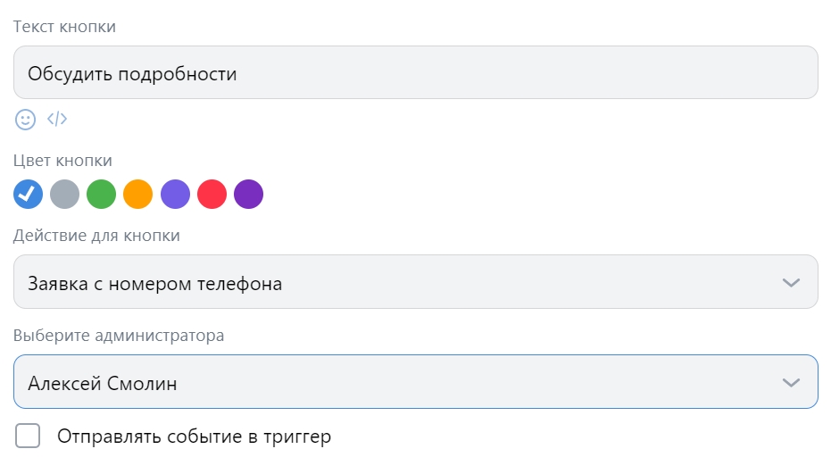The width and height of the screenshot is (831, 474).
Task: Click the 'Действие для кнопки' label
Action: coord(96,236)
